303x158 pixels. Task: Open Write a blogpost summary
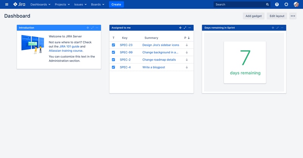154,67
